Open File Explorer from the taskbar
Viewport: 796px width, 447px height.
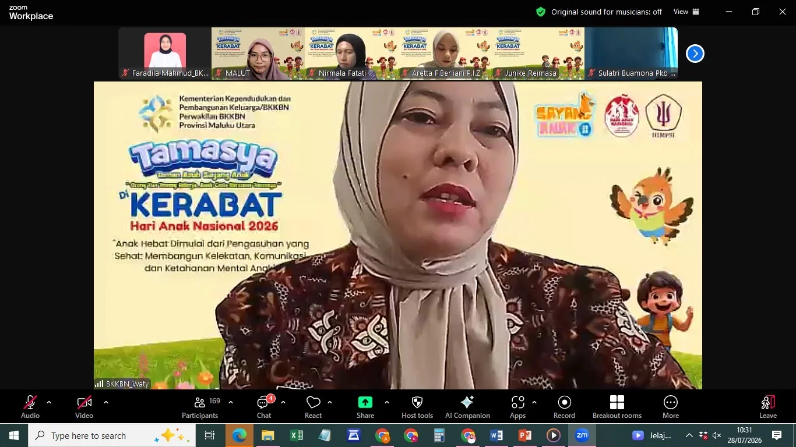pos(267,435)
